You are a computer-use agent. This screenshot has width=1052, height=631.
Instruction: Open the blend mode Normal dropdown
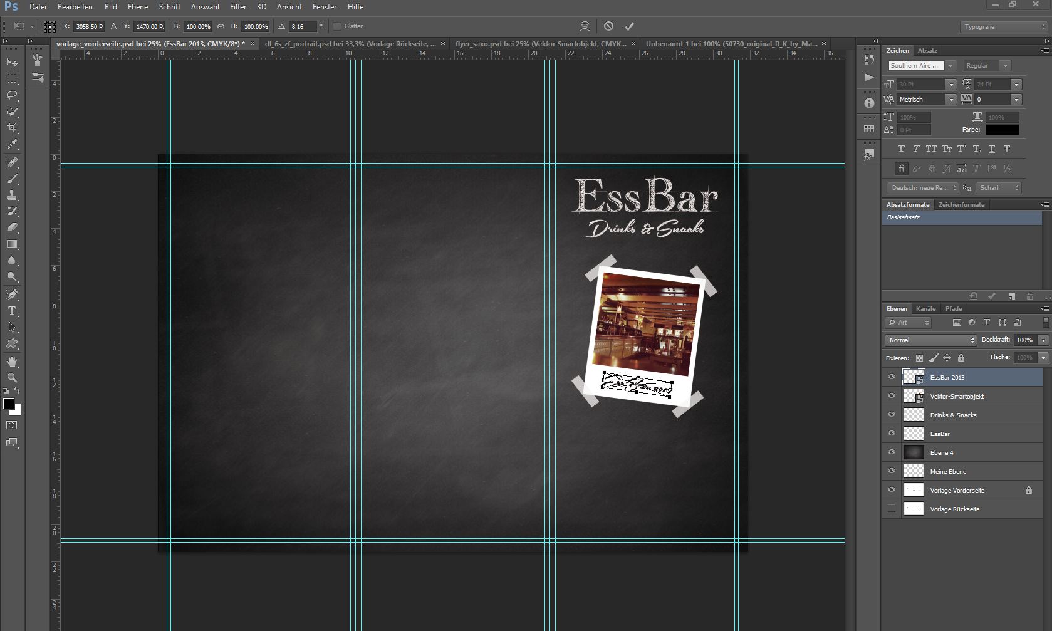931,340
